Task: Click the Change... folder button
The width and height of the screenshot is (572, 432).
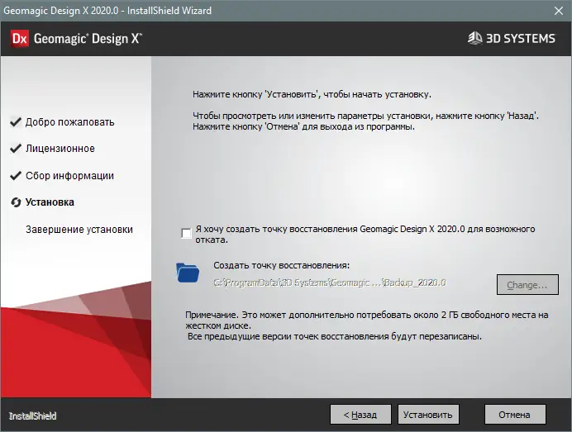Action: click(x=527, y=285)
